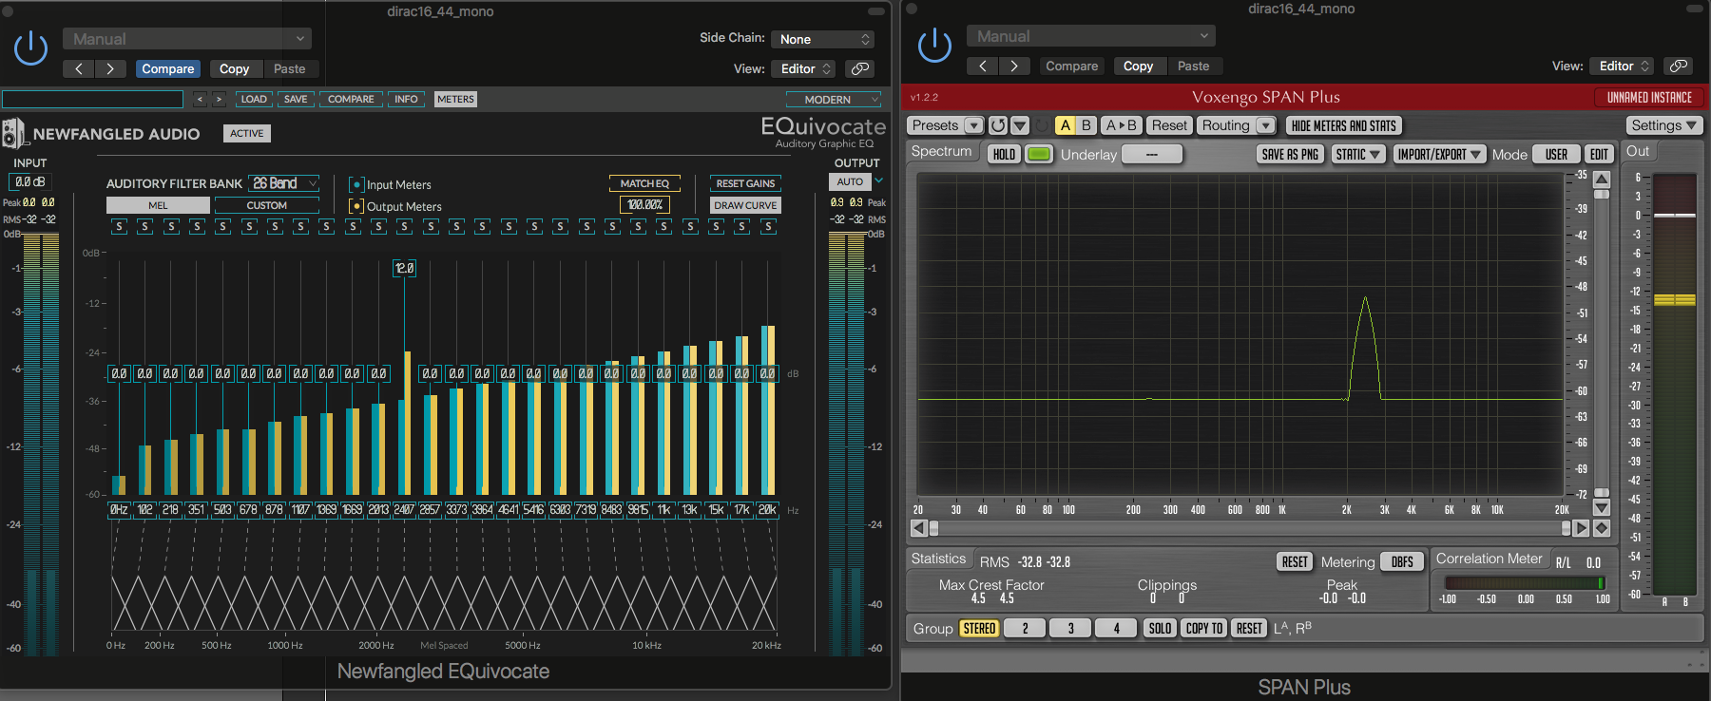Click the link icon in SPAN Plus window
This screenshot has height=701, width=1711.
click(x=1679, y=66)
